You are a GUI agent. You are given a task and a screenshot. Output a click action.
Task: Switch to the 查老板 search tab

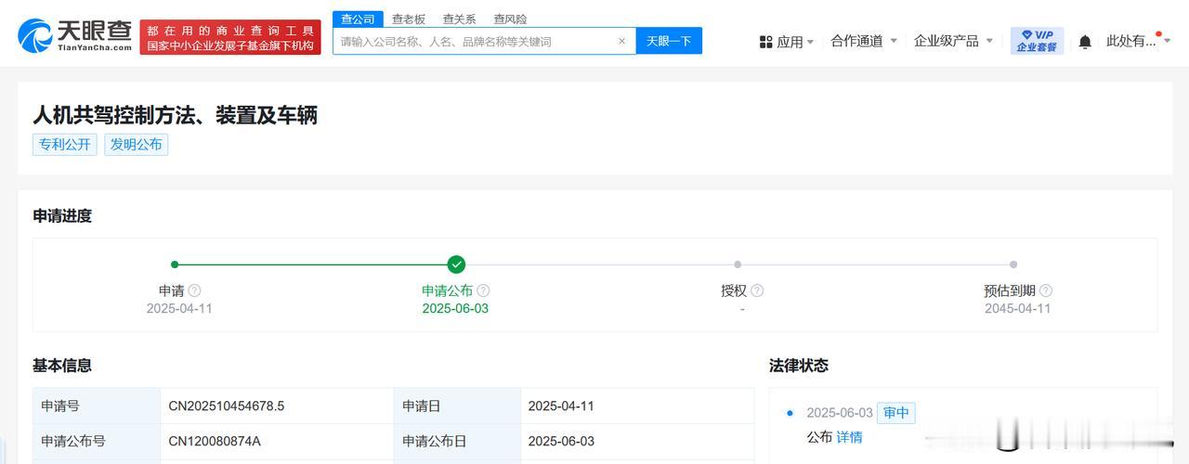(409, 19)
